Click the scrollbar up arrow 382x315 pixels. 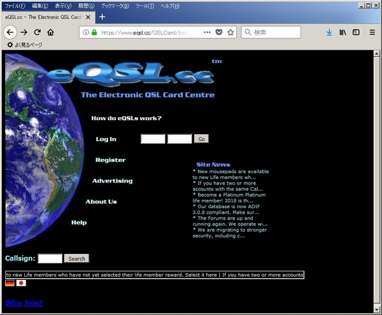tap(377, 53)
